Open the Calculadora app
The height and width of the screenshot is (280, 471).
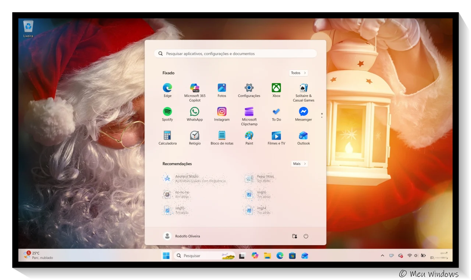tap(167, 135)
